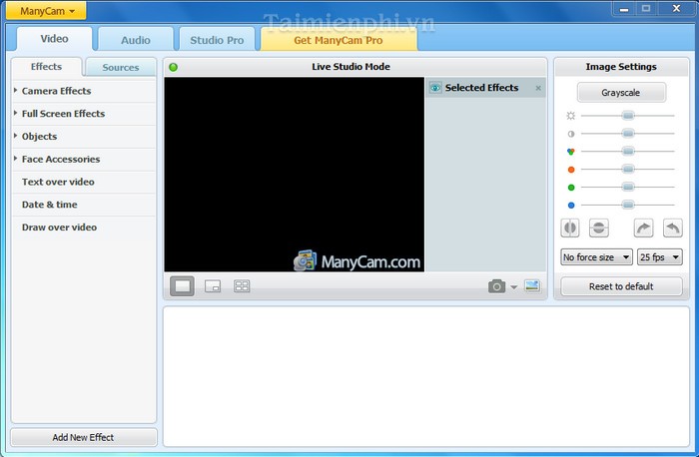Rotate the image counter-clockwise
Screen dimensions: 699x457
pos(672,228)
